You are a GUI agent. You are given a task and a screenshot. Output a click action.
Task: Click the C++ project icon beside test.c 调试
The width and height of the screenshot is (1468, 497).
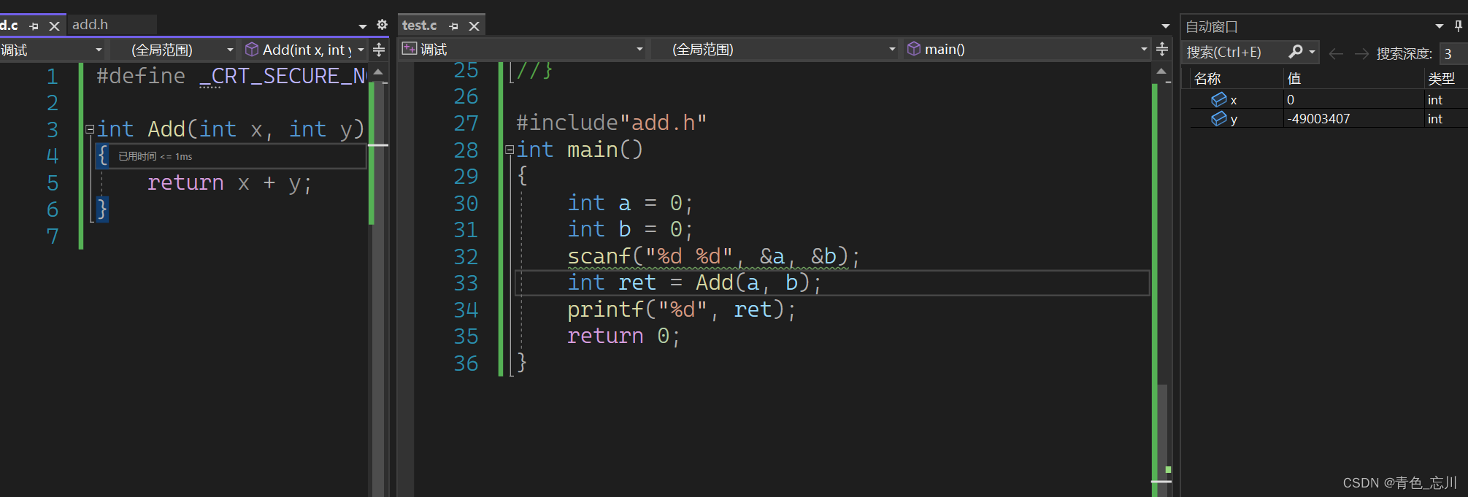pyautogui.click(x=410, y=49)
